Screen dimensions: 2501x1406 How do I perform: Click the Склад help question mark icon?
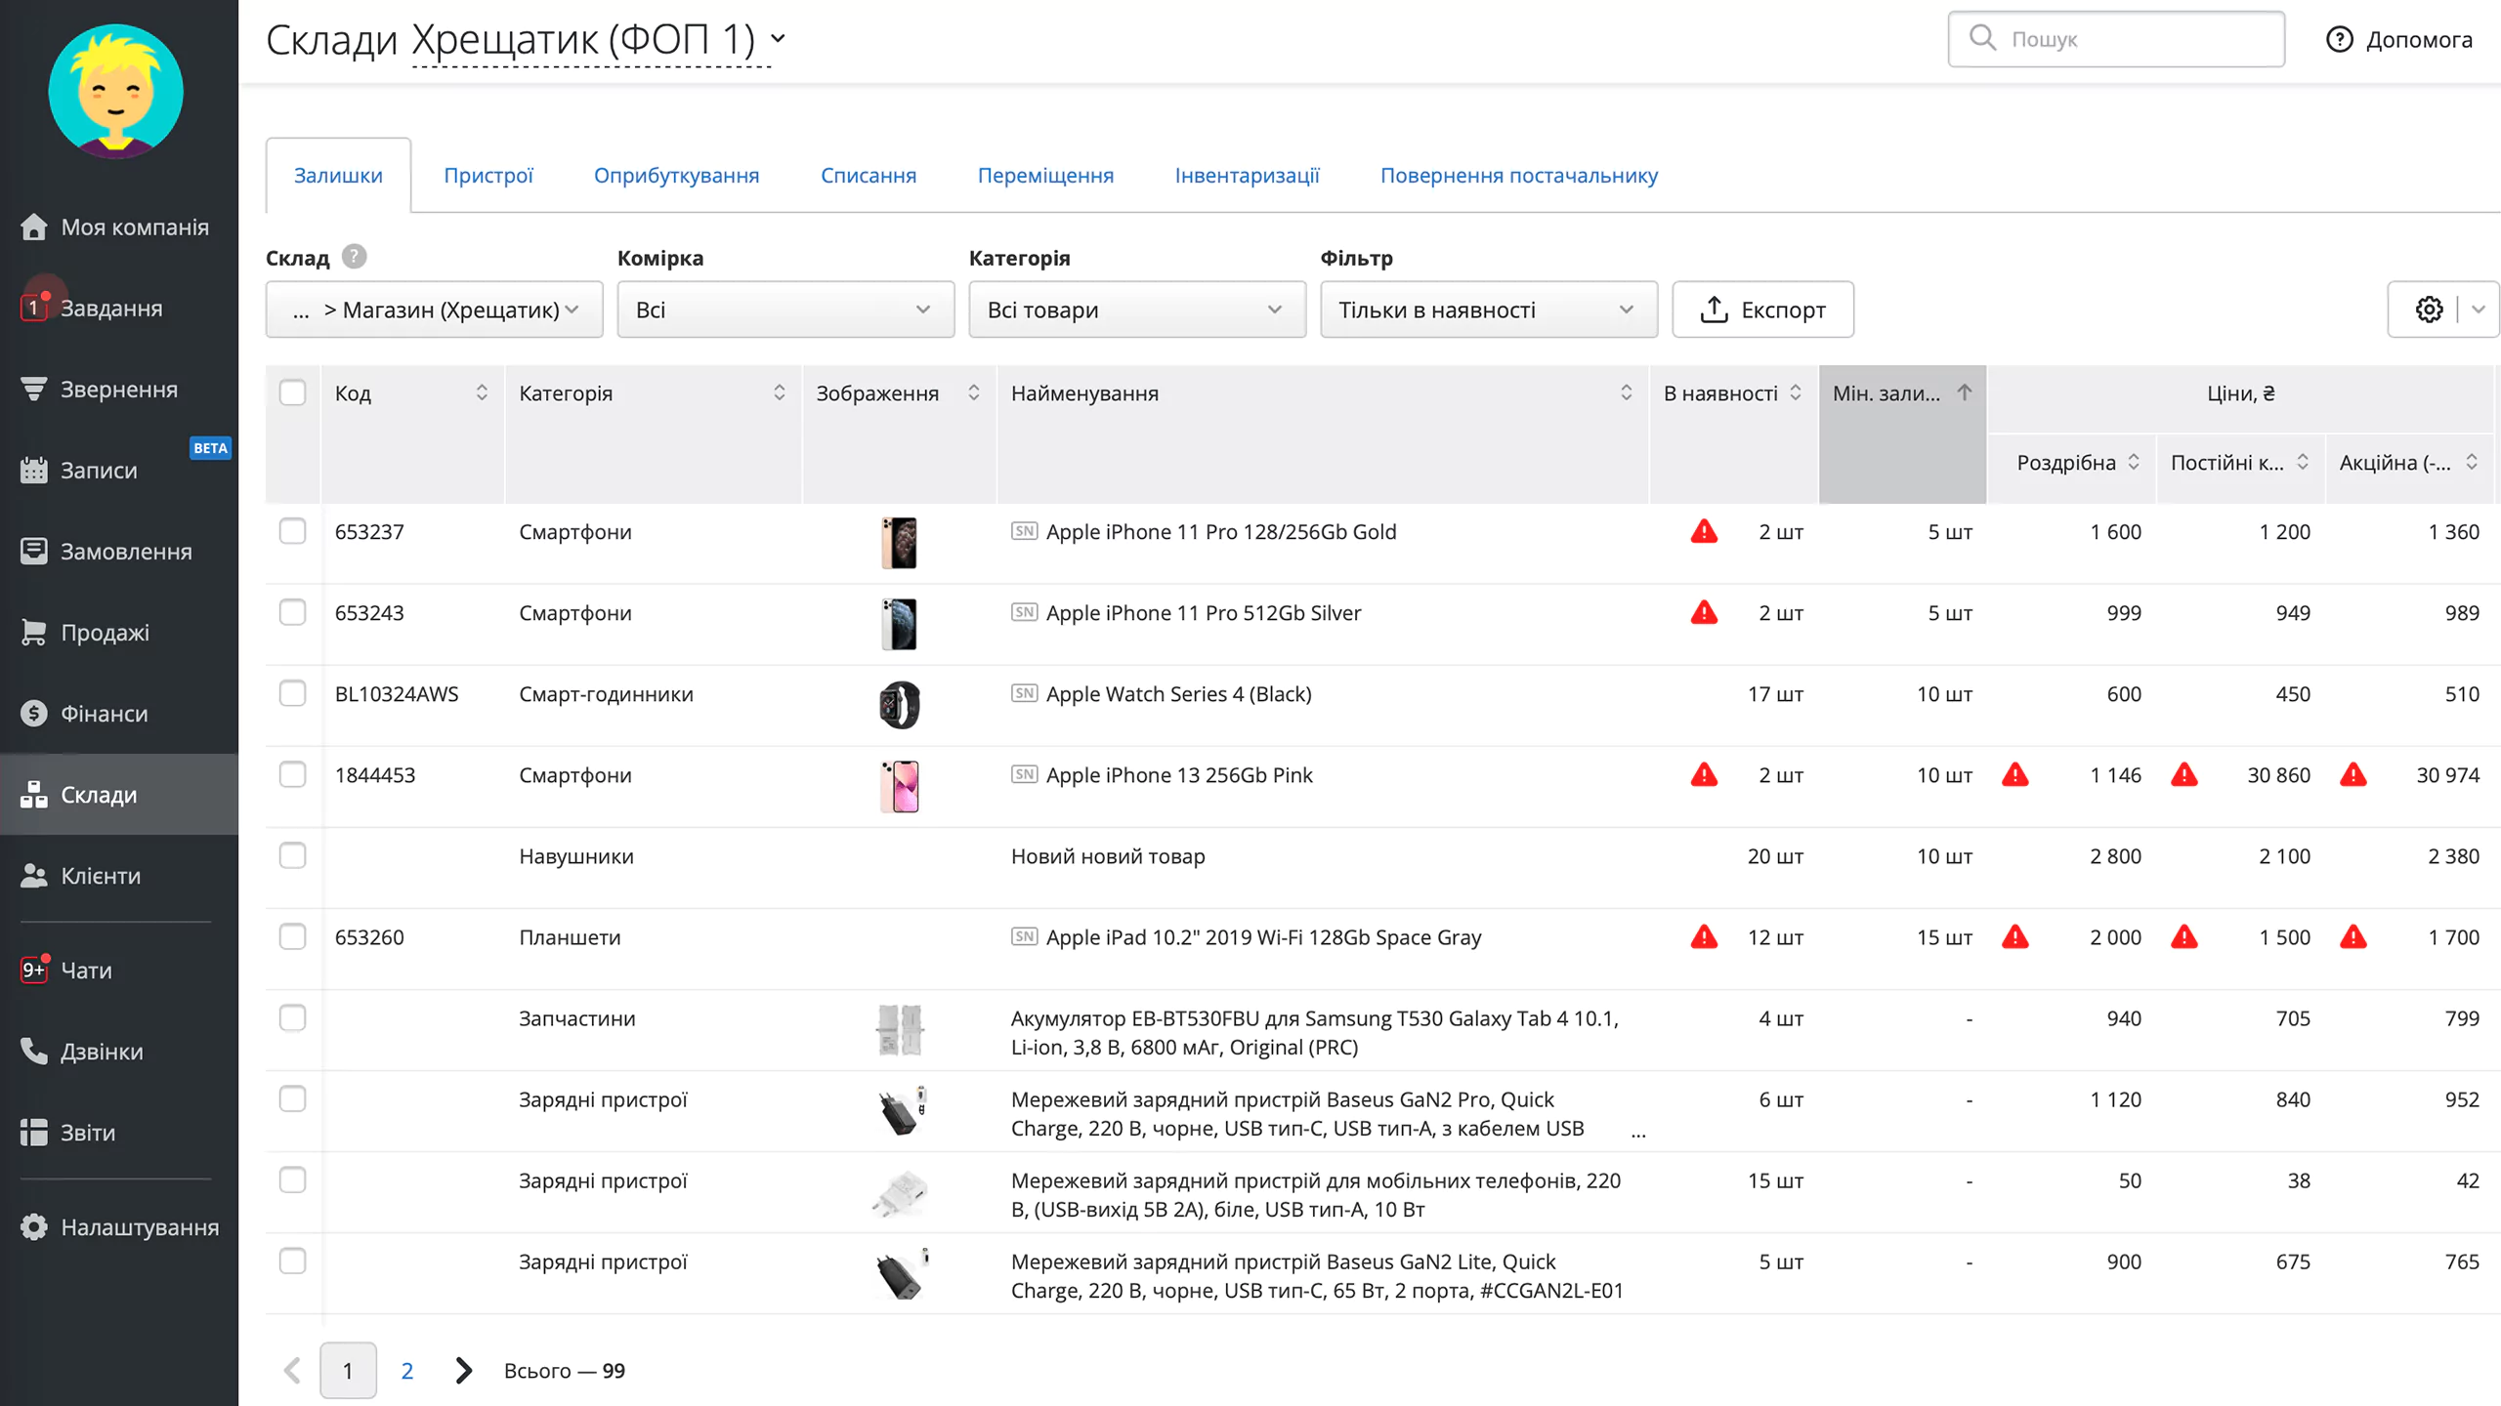click(354, 257)
